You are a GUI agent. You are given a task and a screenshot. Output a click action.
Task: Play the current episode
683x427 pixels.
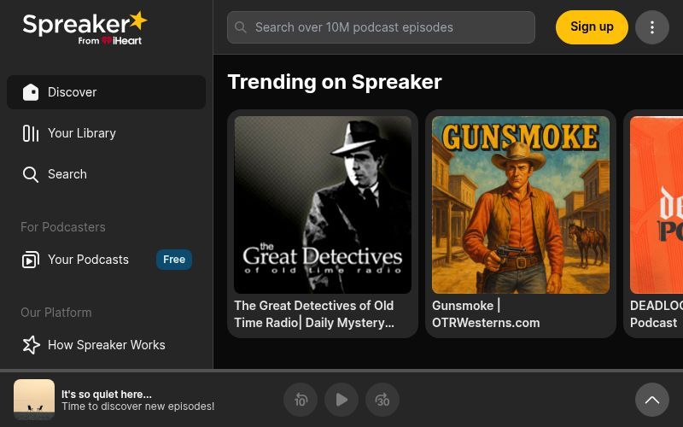click(341, 400)
